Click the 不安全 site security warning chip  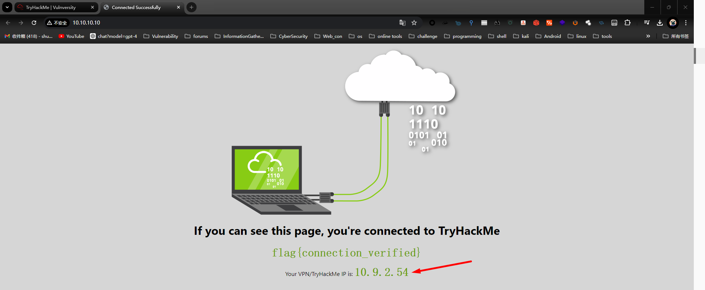pos(57,23)
